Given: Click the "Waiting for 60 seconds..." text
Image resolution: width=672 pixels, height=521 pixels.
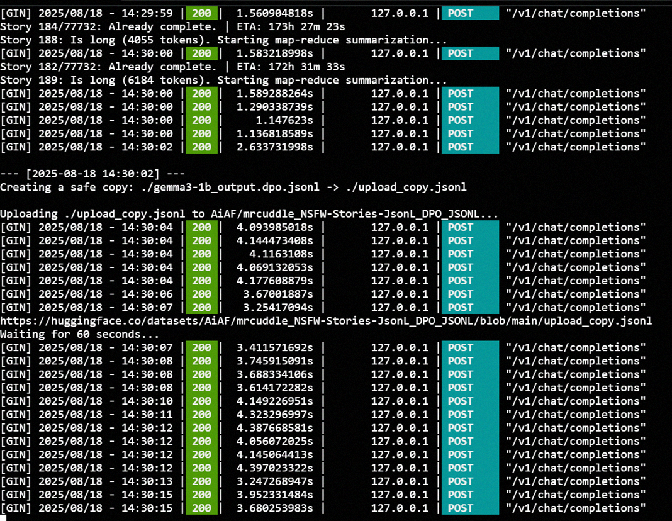Looking at the screenshot, I should (x=80, y=334).
